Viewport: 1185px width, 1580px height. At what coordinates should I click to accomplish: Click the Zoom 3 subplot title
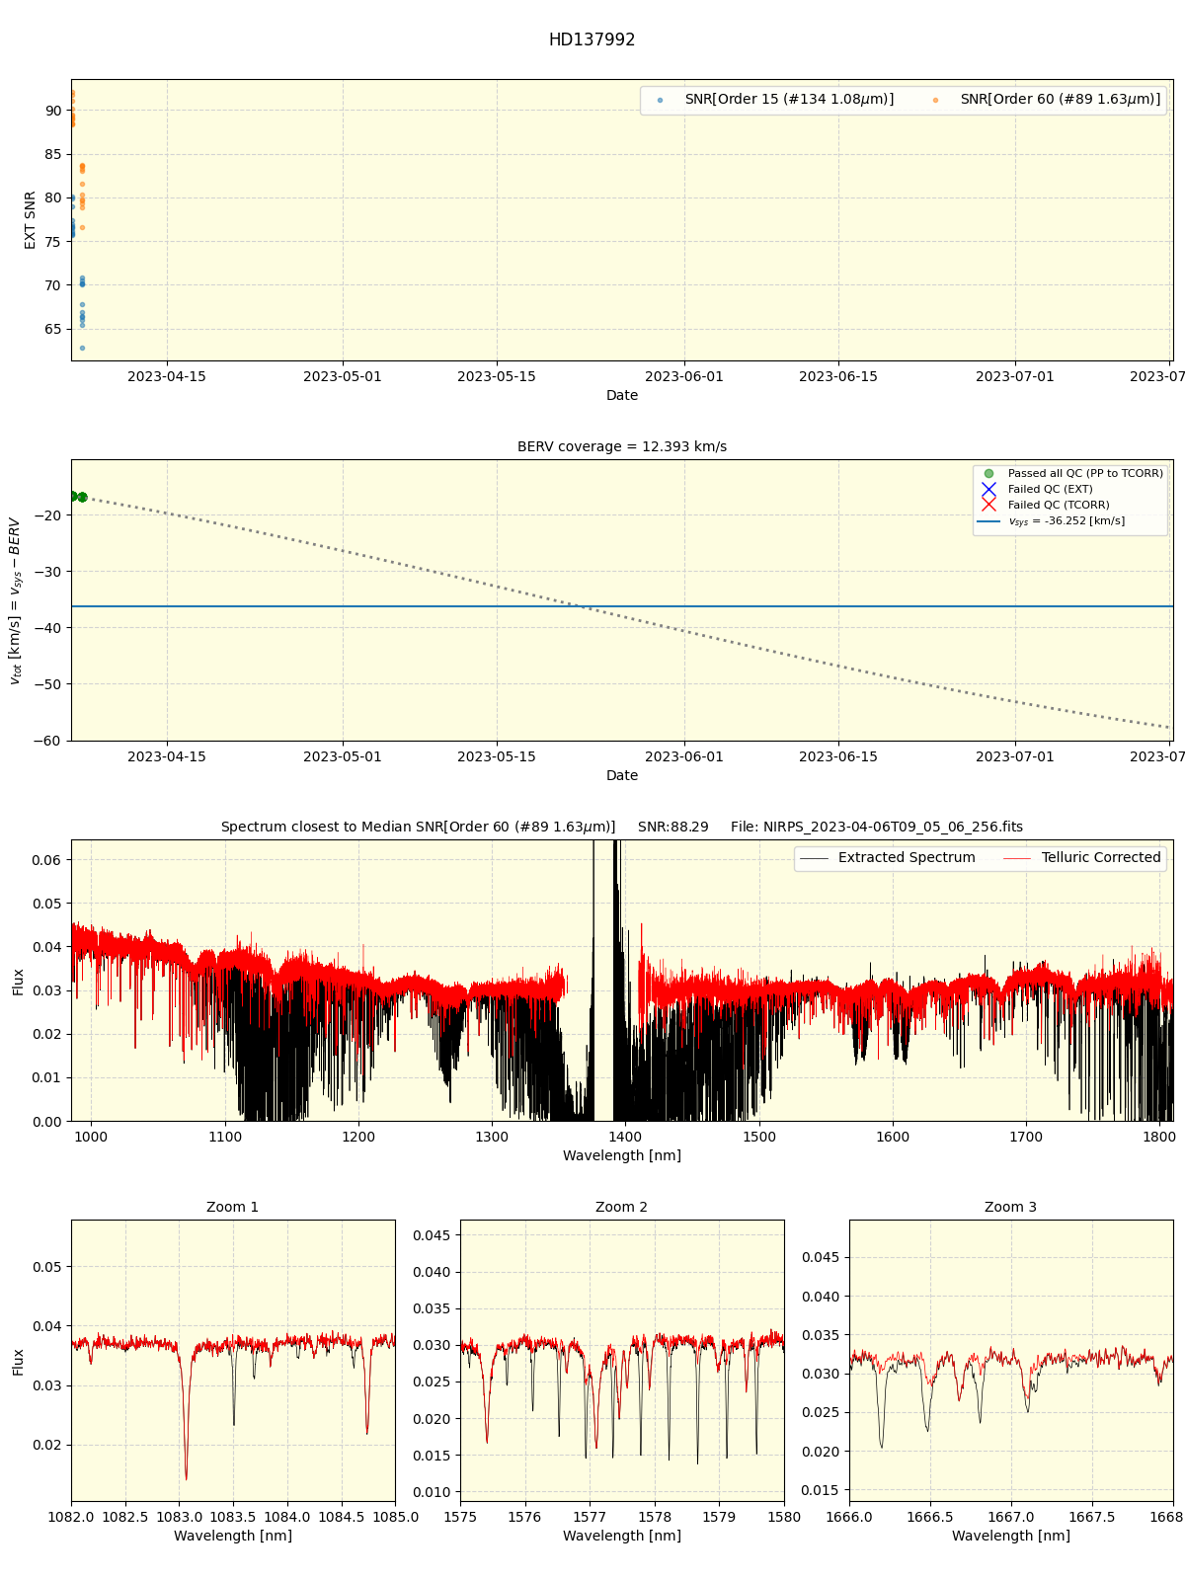click(x=1011, y=1207)
